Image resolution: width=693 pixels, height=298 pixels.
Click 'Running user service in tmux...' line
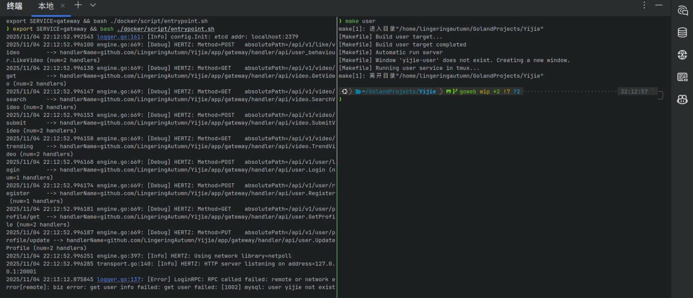(409, 68)
